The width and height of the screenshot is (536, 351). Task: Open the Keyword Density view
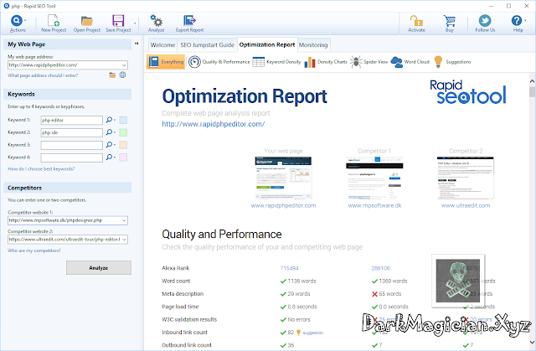tap(276, 62)
